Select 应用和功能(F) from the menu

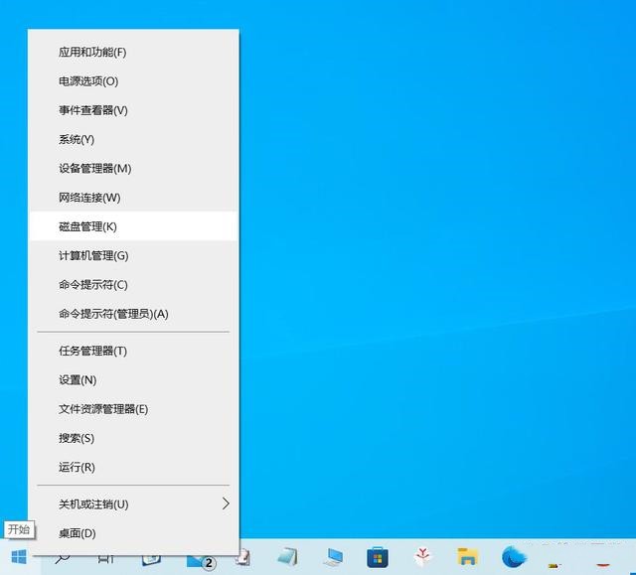tap(92, 52)
